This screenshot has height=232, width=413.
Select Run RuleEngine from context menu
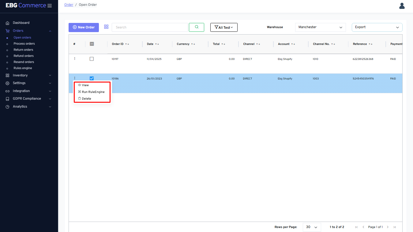pos(93,92)
